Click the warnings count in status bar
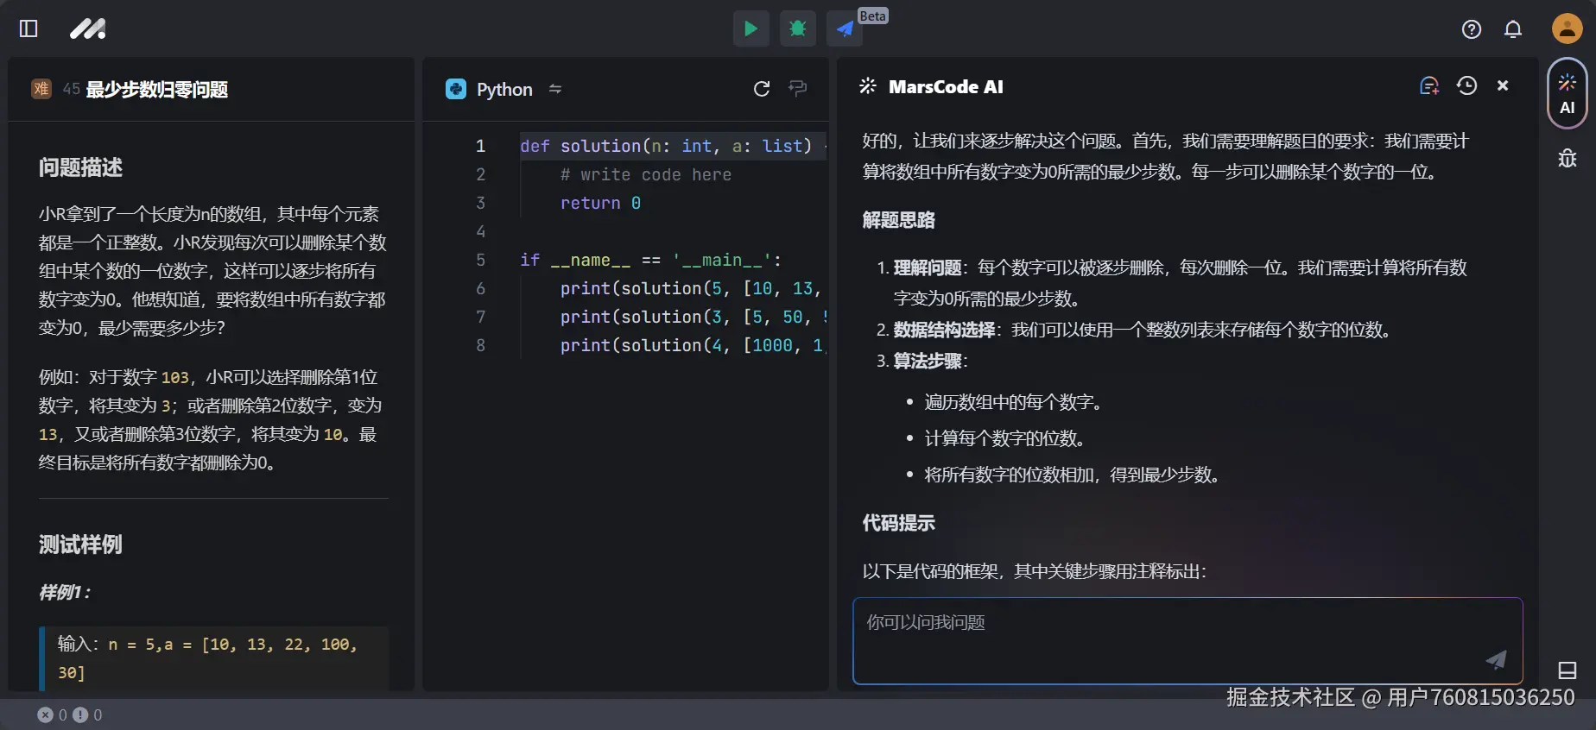 (x=87, y=714)
